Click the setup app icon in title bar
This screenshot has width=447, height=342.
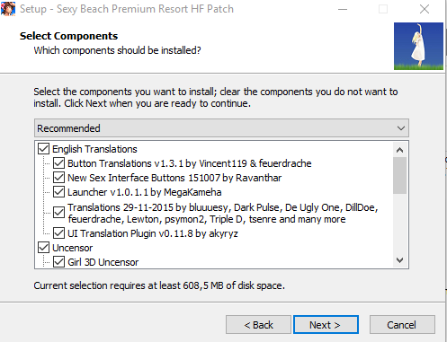tap(8, 9)
